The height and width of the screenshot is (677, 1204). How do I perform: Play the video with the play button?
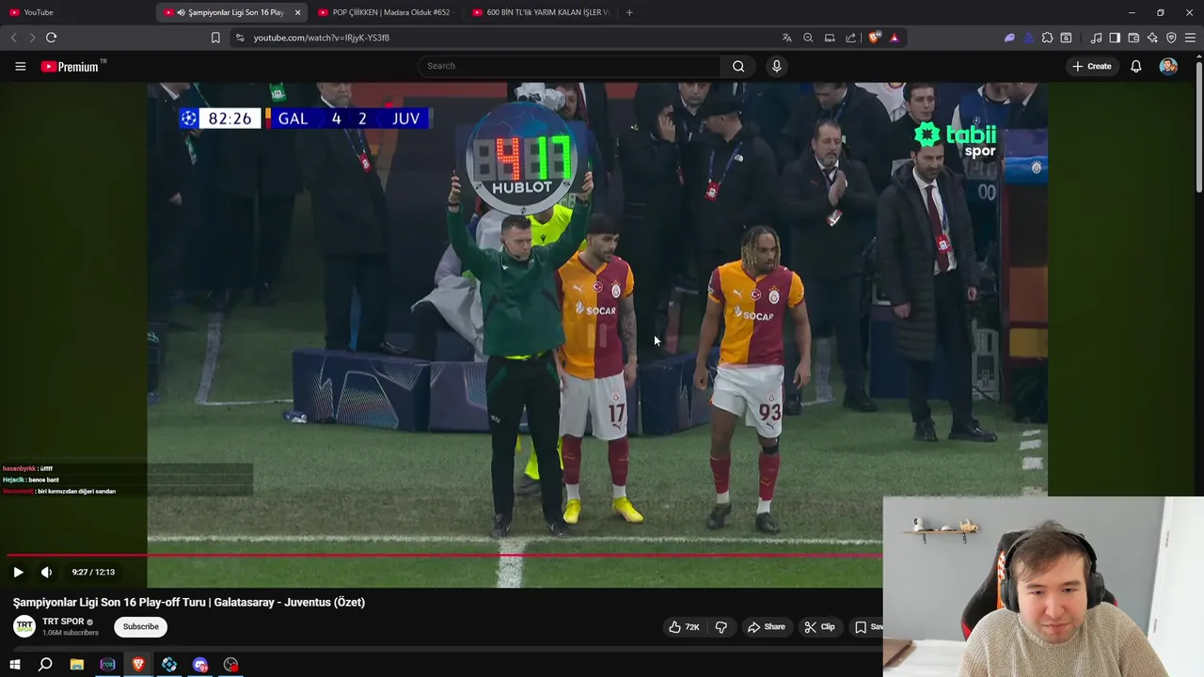18,572
